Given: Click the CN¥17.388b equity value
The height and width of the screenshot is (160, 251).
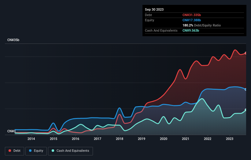Looking at the screenshot, I should [x=192, y=20].
